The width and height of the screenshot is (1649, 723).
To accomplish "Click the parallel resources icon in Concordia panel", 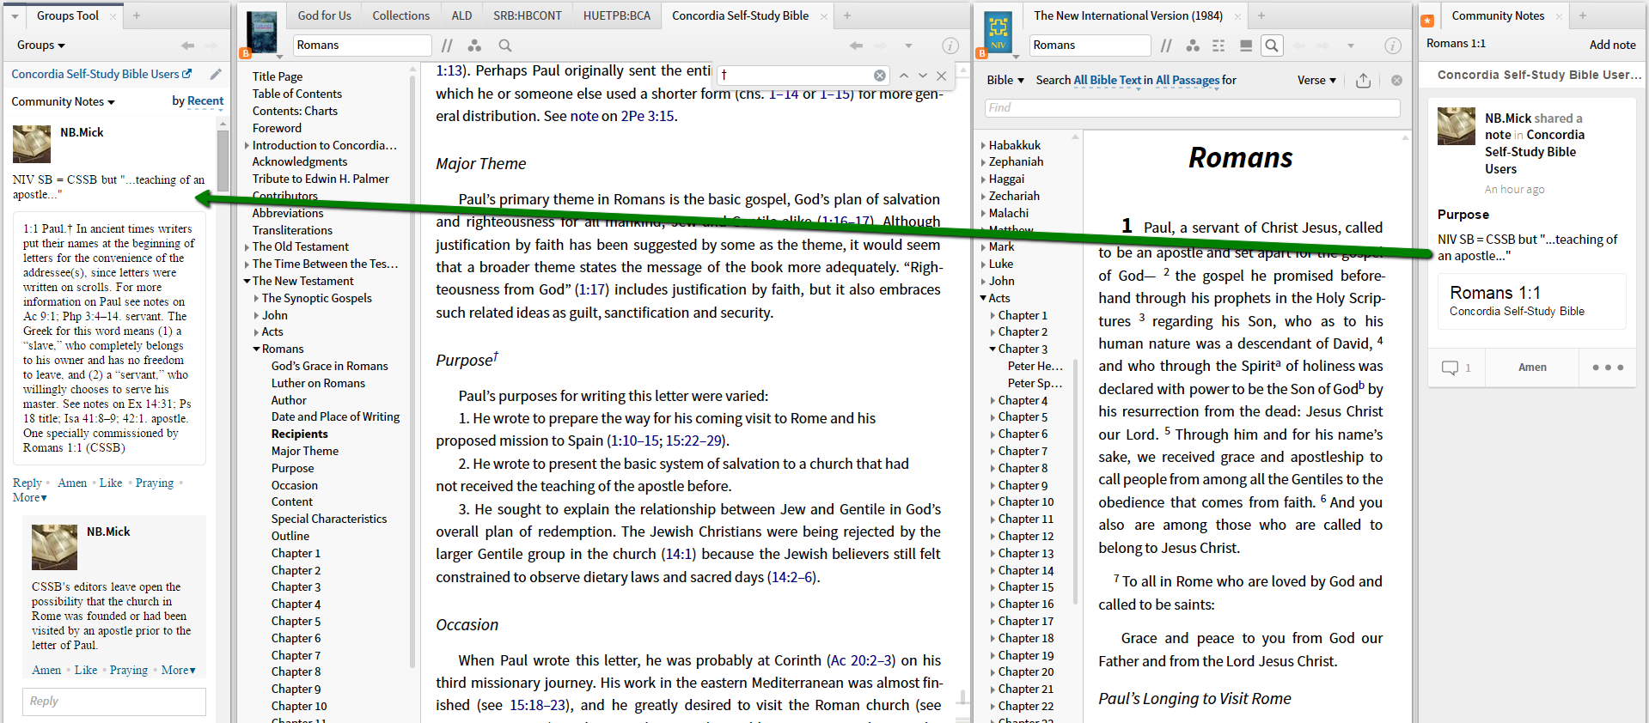I will tap(447, 46).
